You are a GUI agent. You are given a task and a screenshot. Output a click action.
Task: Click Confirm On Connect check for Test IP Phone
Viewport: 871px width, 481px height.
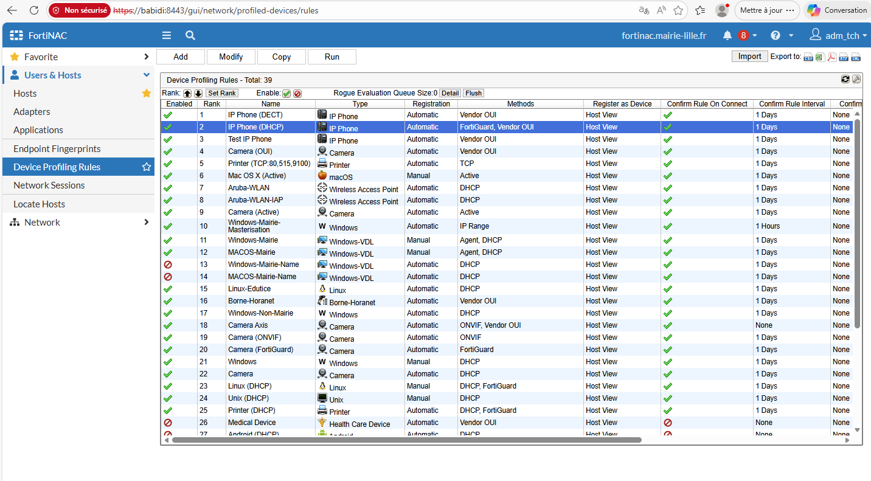668,139
